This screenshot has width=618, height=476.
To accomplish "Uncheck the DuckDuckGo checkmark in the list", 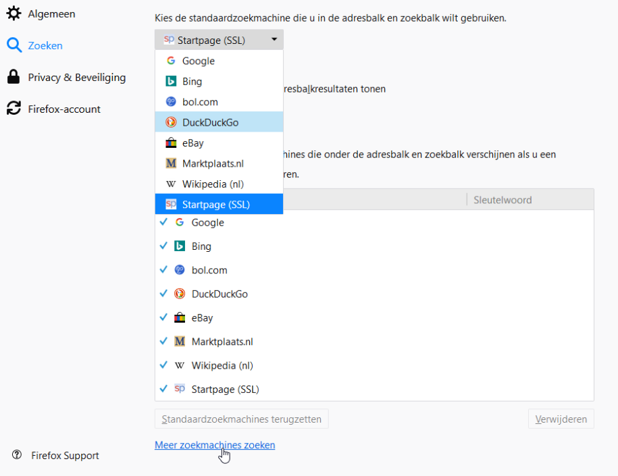I will point(163,294).
